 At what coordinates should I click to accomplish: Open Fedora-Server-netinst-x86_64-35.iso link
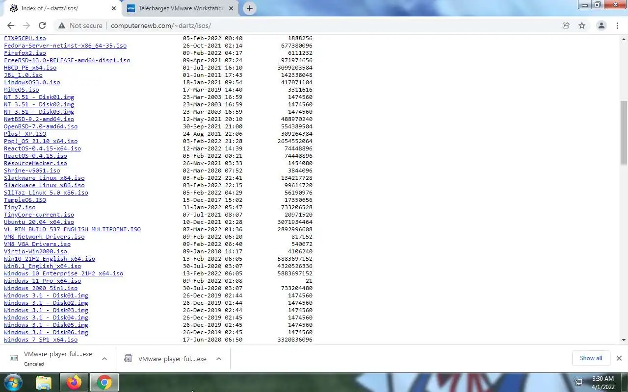point(65,46)
